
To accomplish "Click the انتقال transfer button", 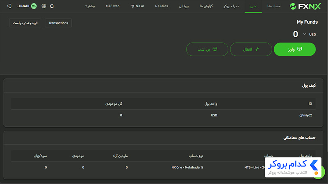I will [251, 49].
